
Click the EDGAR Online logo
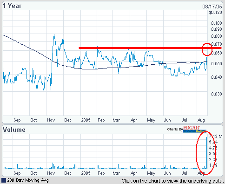click(x=195, y=129)
